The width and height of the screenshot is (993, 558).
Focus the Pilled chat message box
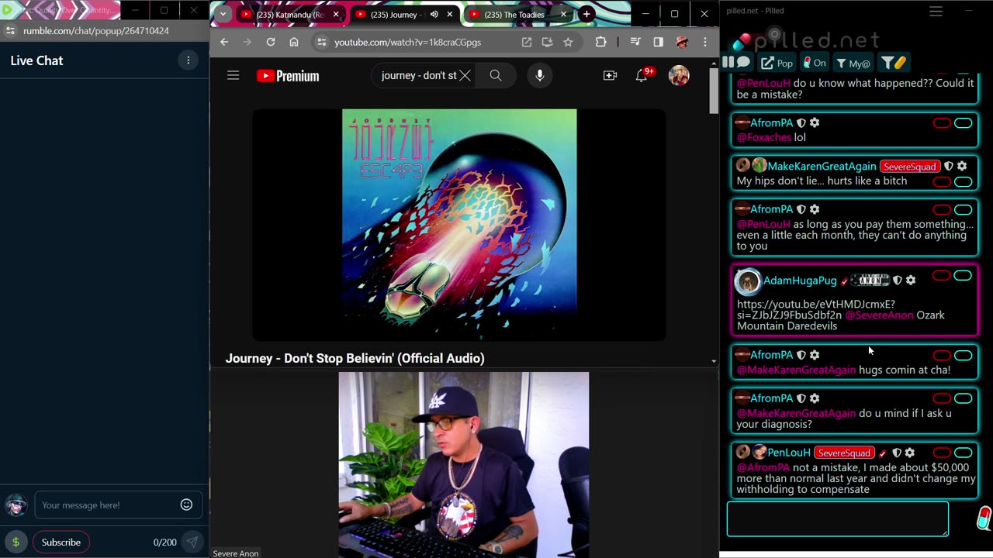[837, 518]
